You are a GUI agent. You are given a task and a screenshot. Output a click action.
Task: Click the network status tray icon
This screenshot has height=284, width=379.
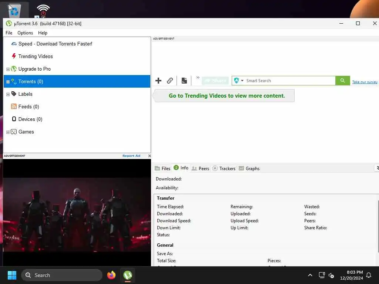[x=322, y=275]
